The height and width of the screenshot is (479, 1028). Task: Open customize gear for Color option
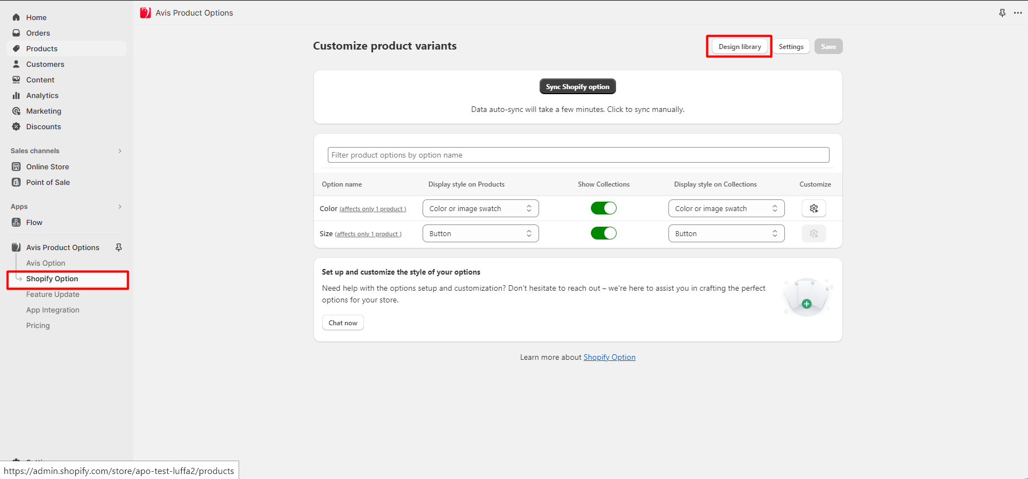(813, 208)
